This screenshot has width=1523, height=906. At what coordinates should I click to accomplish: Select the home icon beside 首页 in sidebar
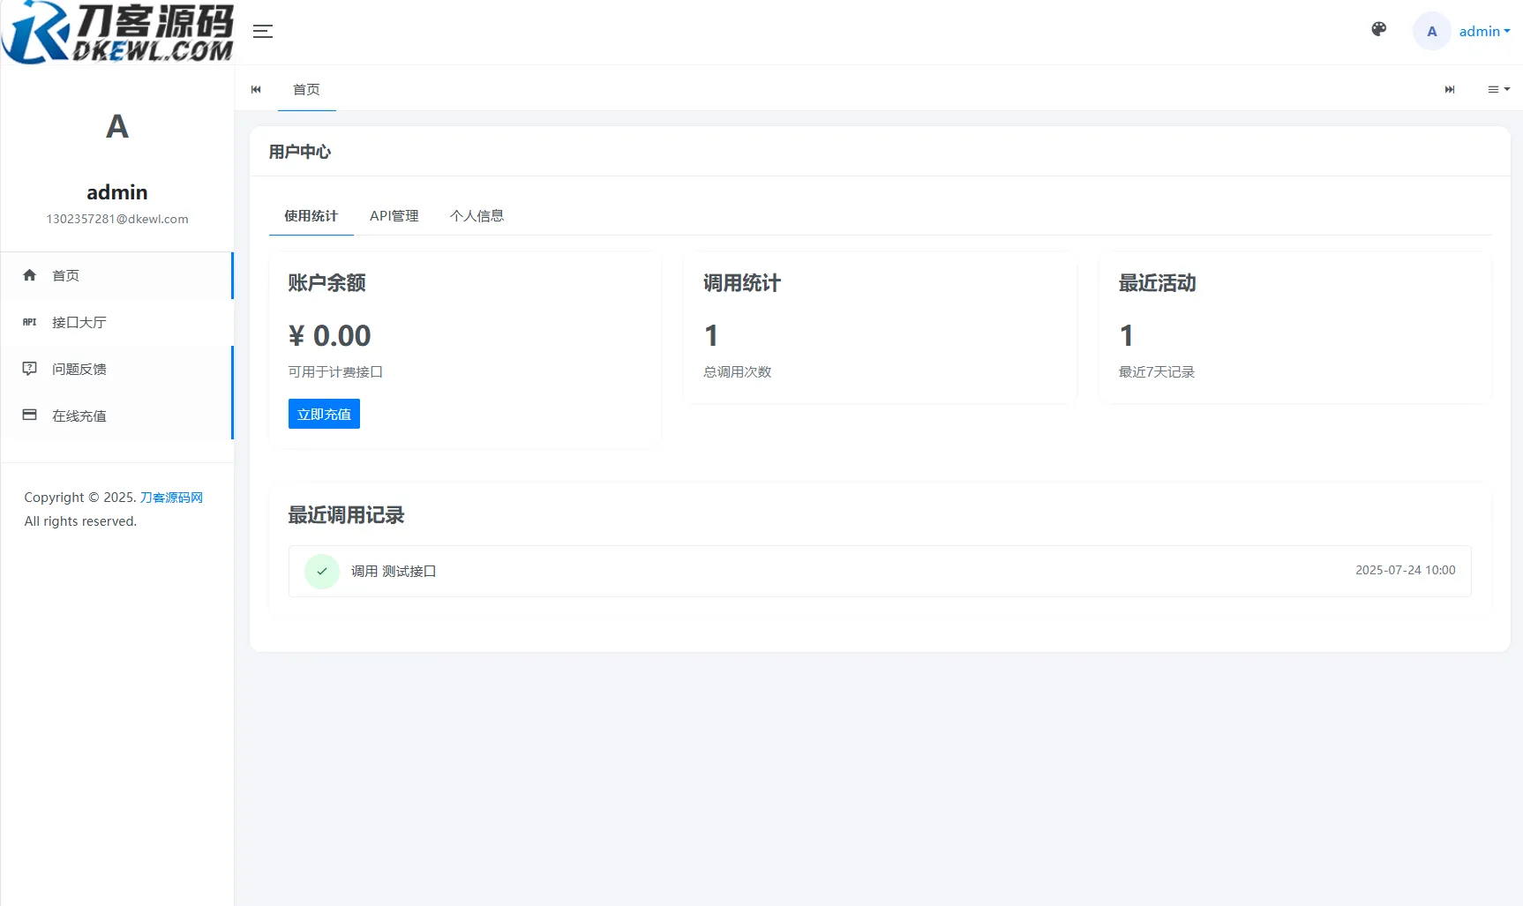(x=30, y=275)
